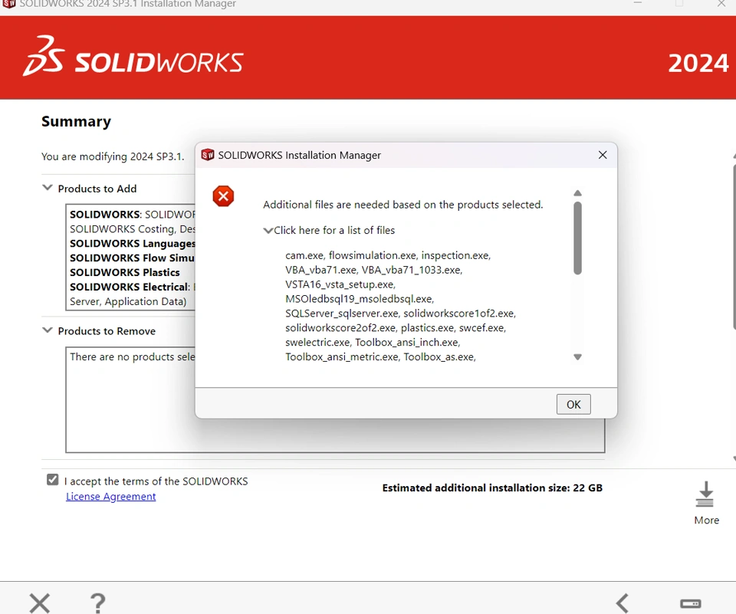Click the 3DS SOLIDWORKS logo in the banner
Screen dimensions: 736x614
133,57
